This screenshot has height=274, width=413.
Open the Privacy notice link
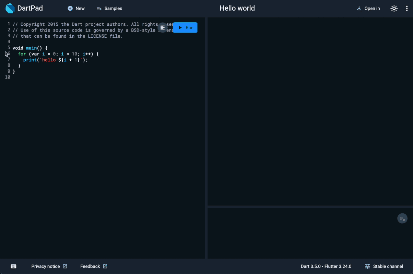[x=49, y=266]
